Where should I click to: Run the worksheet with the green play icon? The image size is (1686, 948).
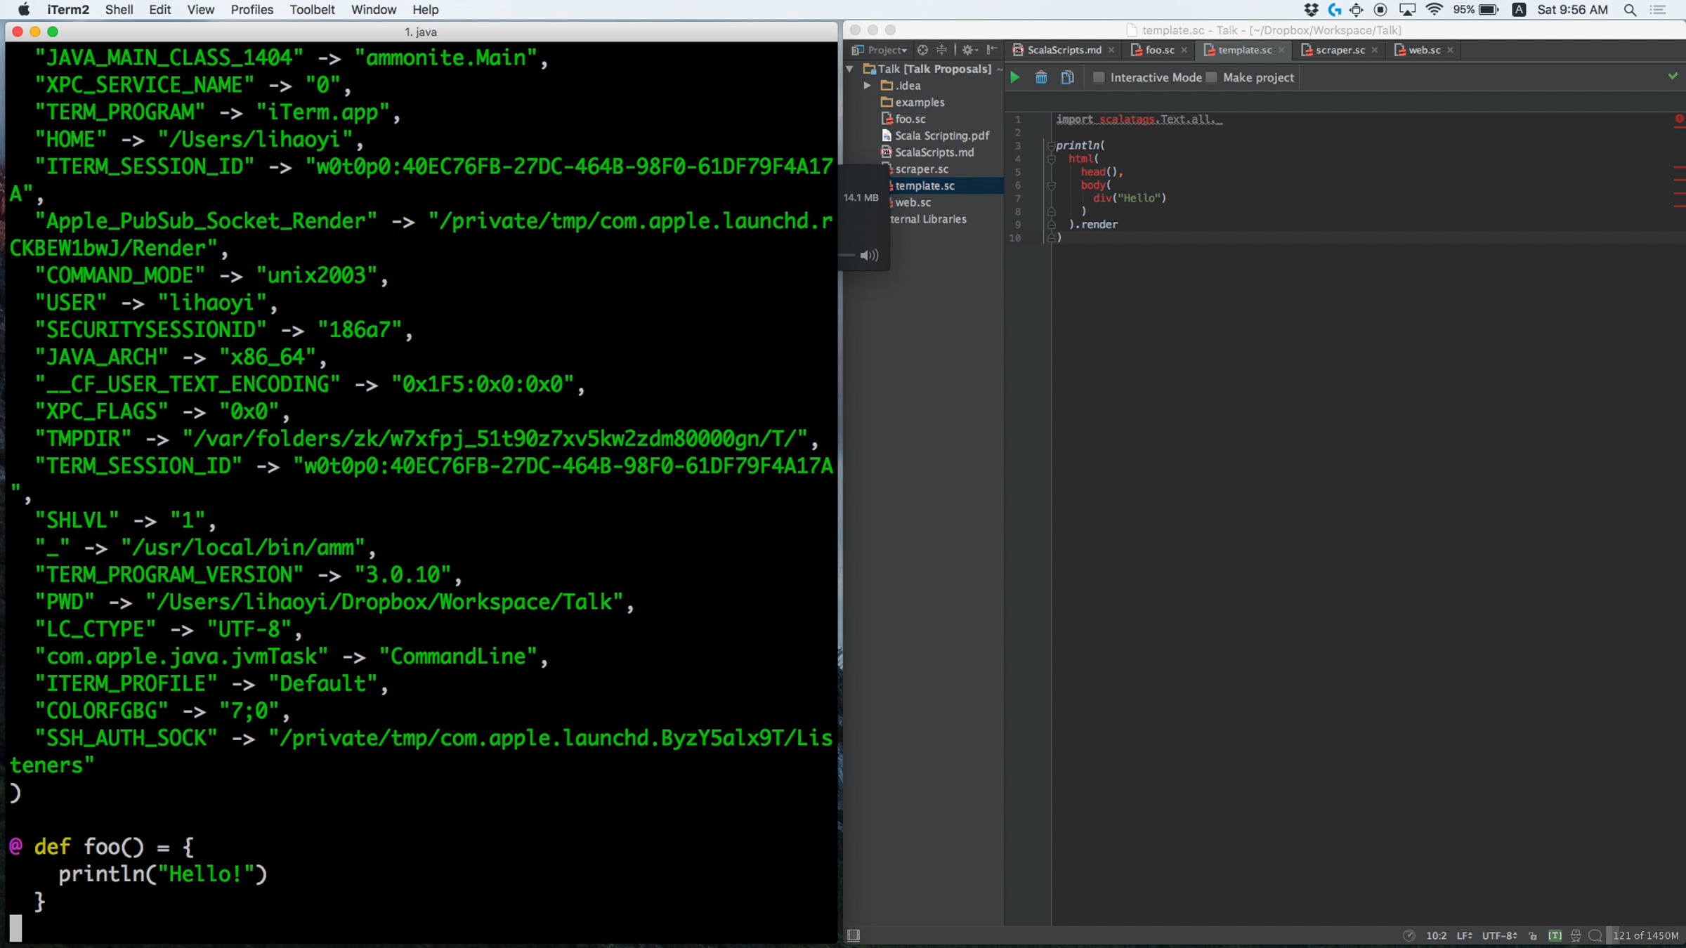coord(1015,77)
